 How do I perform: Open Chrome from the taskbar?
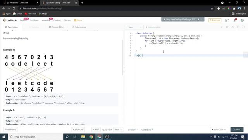click(x=91, y=136)
